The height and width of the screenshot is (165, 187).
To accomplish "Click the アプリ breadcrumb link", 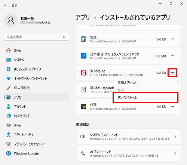I will coord(83,17).
